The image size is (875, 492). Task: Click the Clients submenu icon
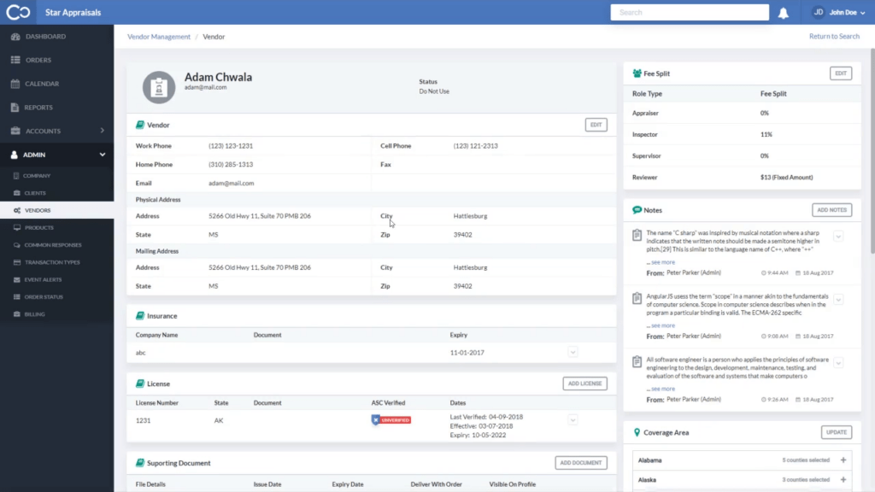17,193
